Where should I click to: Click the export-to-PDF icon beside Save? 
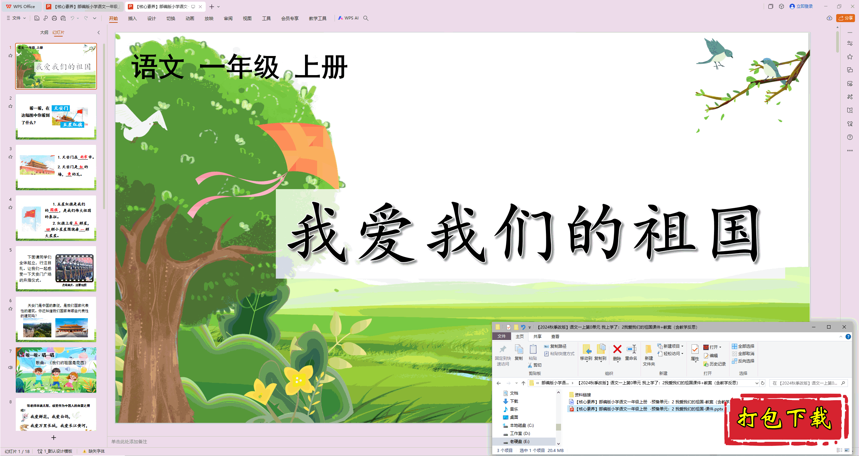point(46,18)
